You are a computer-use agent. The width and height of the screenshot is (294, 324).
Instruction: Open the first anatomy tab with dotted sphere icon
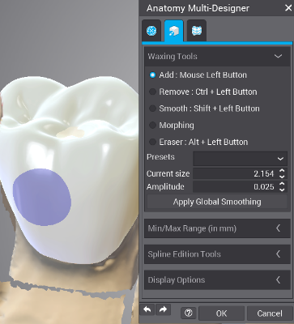pos(151,31)
